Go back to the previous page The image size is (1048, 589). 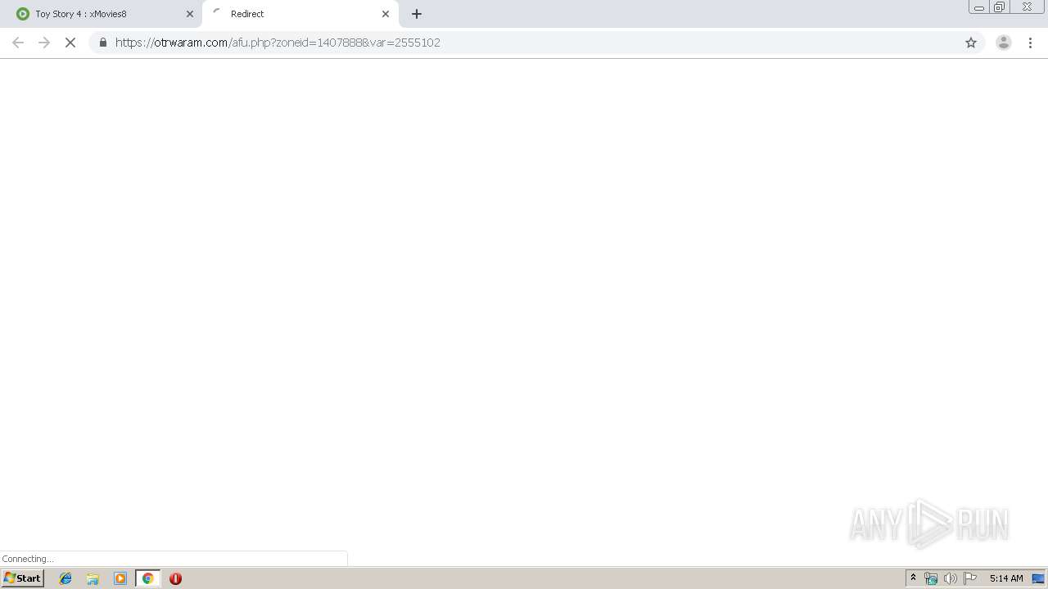point(18,43)
